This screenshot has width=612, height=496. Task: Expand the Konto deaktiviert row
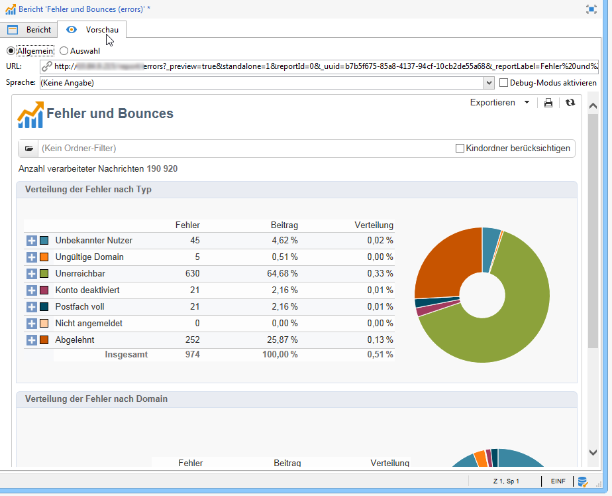[x=32, y=290]
